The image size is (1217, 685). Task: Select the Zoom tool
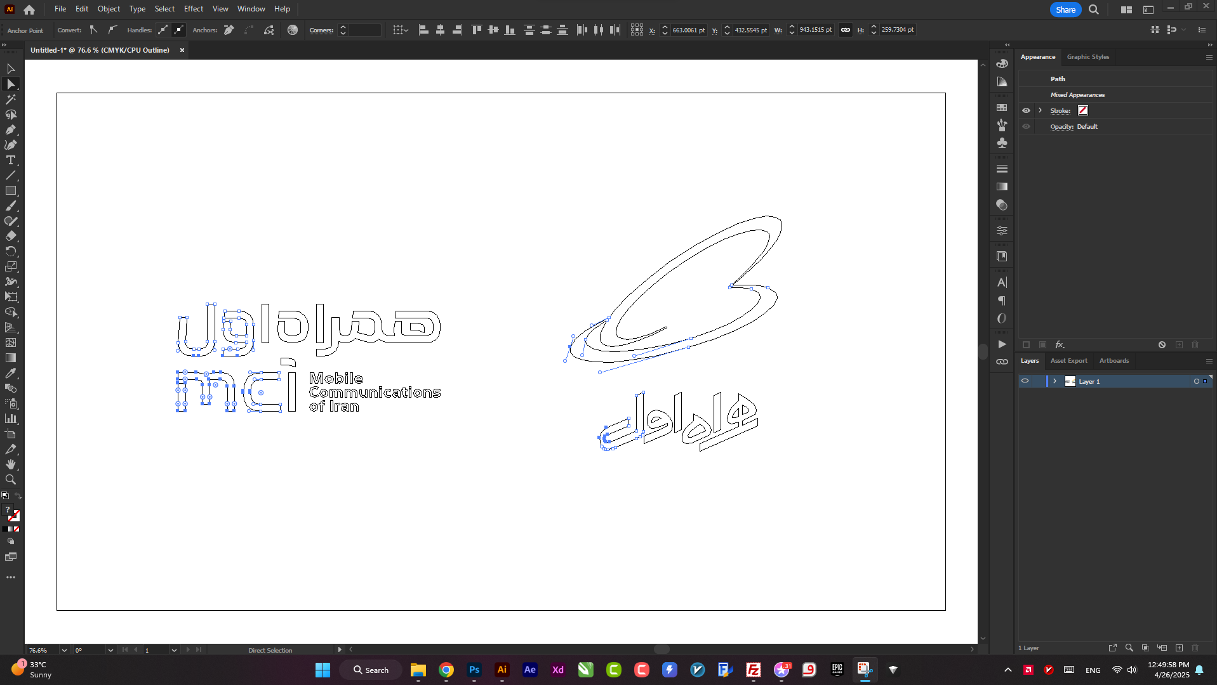pos(11,480)
